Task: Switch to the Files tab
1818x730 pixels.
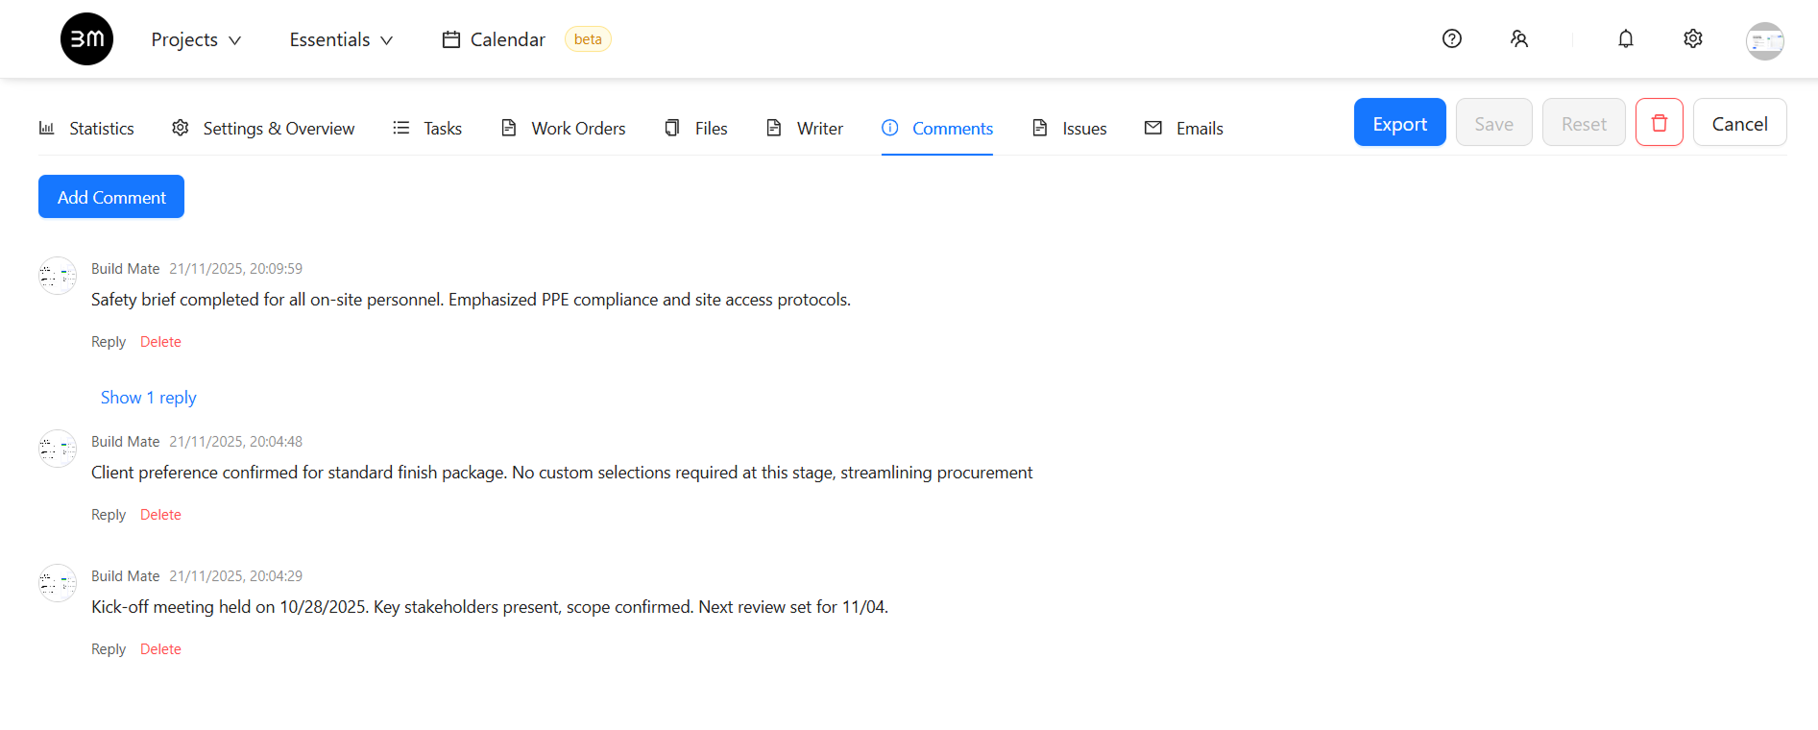Action: (x=696, y=128)
